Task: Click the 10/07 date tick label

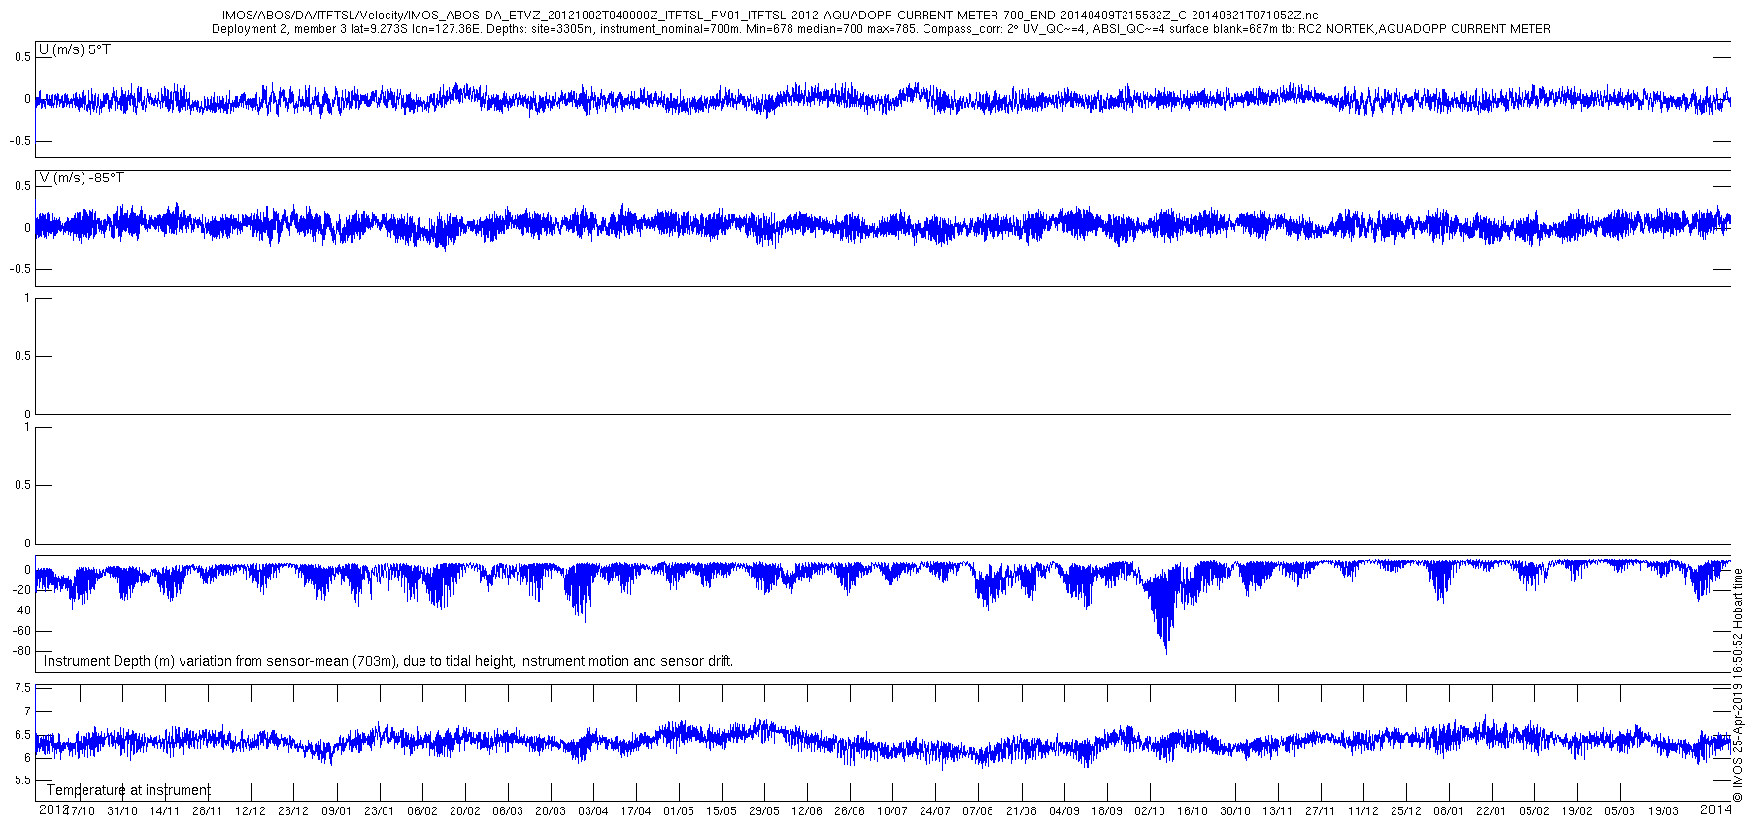Action: coord(891,811)
